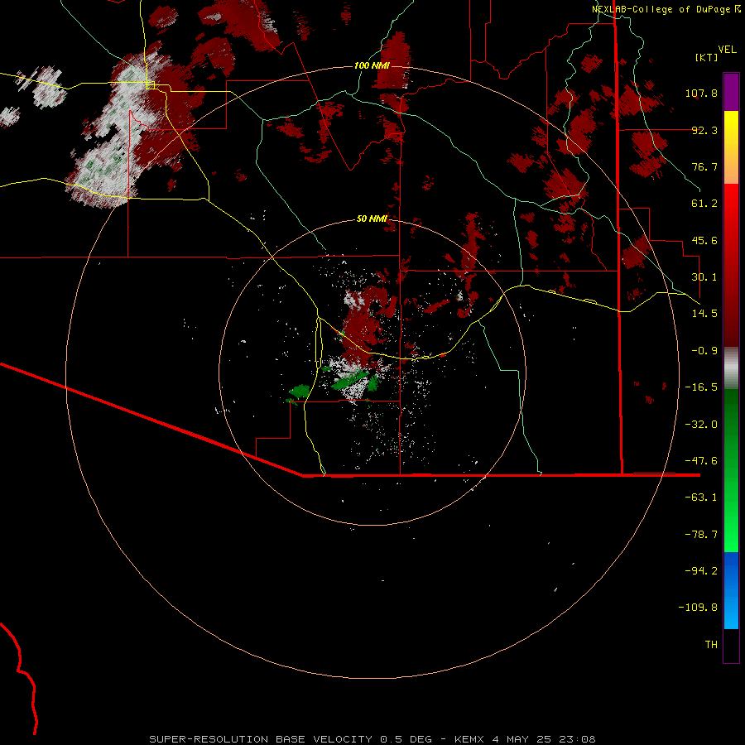Viewport: 745px width, 745px height.
Task: Select the 45.6 scale value
Action: click(704, 240)
